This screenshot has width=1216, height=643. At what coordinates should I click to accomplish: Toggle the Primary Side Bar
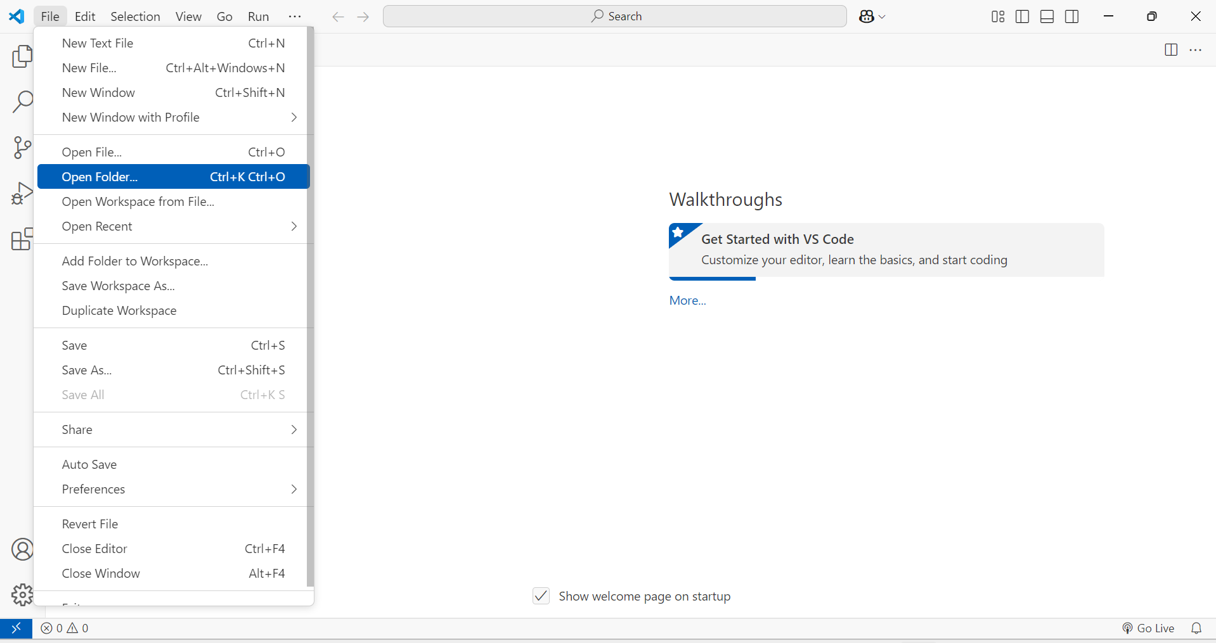click(1023, 16)
